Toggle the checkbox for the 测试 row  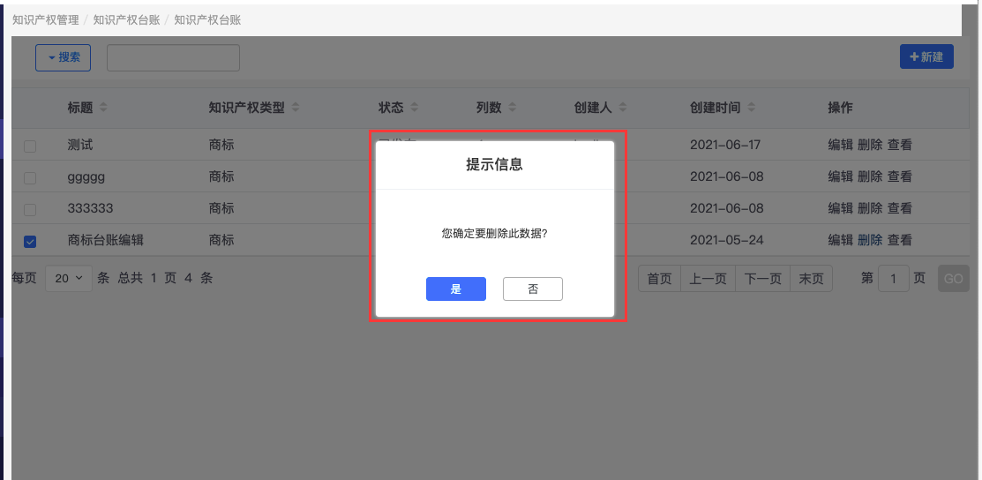[30, 146]
